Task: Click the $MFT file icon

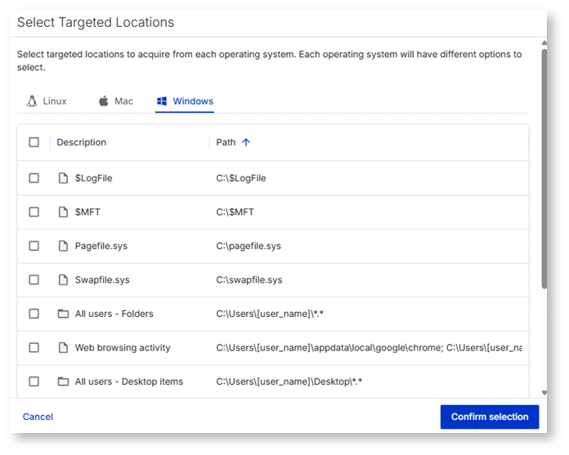Action: point(63,212)
